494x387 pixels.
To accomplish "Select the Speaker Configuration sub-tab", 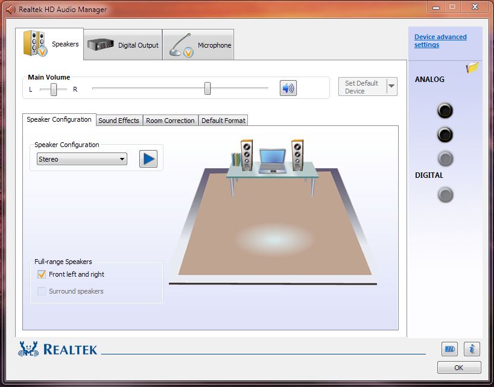I will 59,120.
